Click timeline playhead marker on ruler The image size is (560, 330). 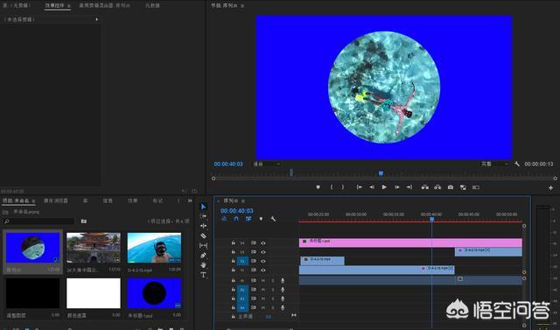pos(431,219)
